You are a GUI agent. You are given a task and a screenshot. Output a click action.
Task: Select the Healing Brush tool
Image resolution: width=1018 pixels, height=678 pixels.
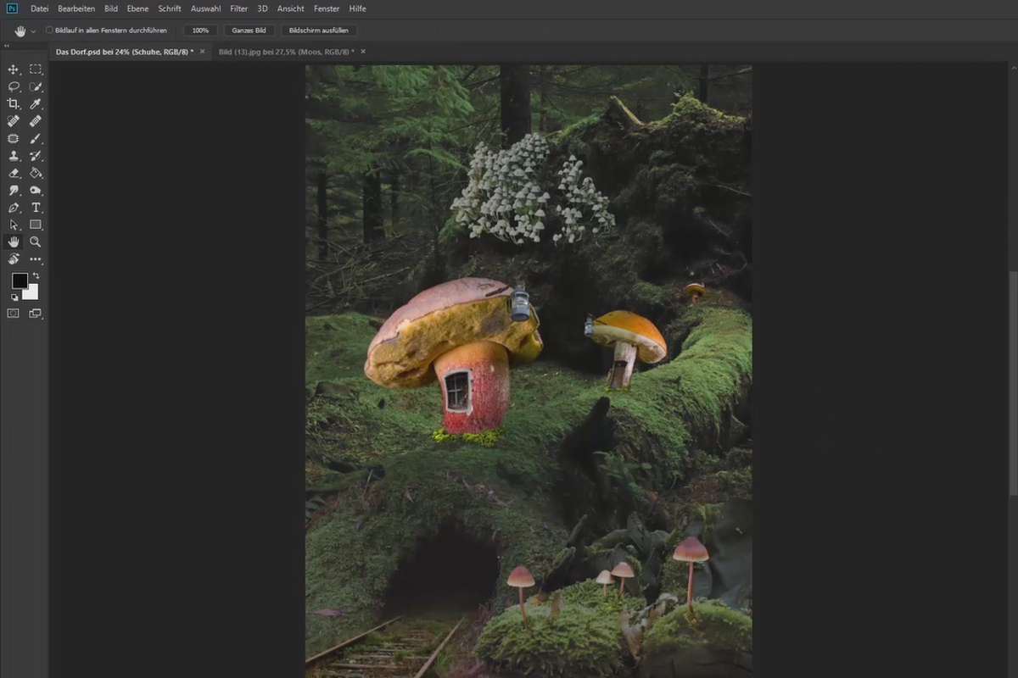point(36,121)
